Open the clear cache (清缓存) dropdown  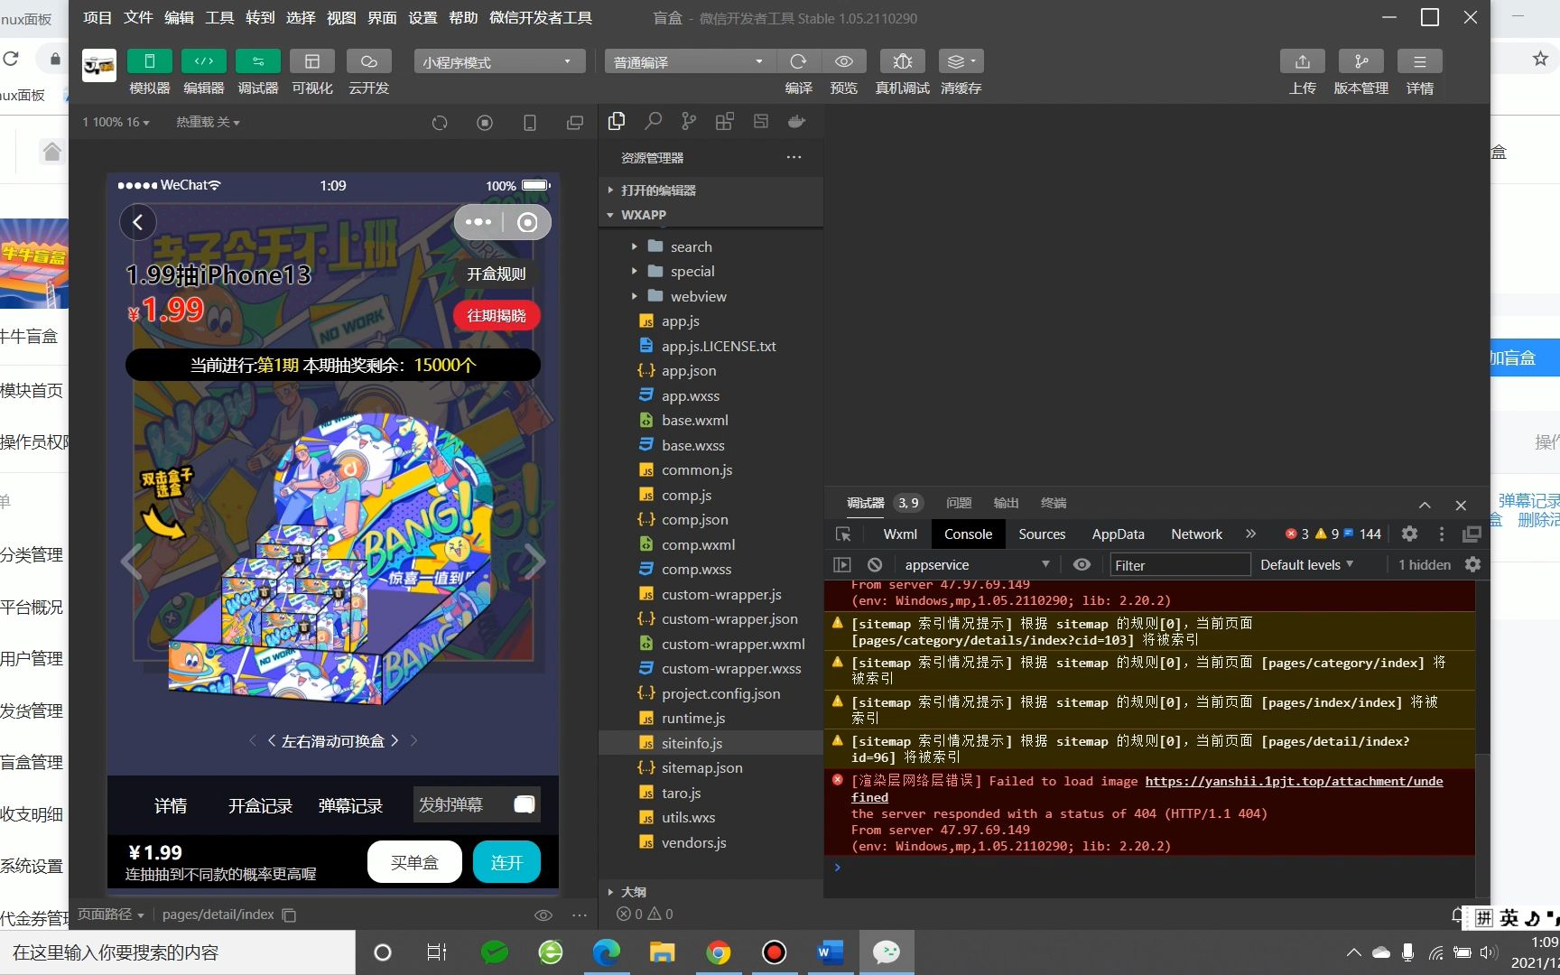pyautogui.click(x=961, y=61)
